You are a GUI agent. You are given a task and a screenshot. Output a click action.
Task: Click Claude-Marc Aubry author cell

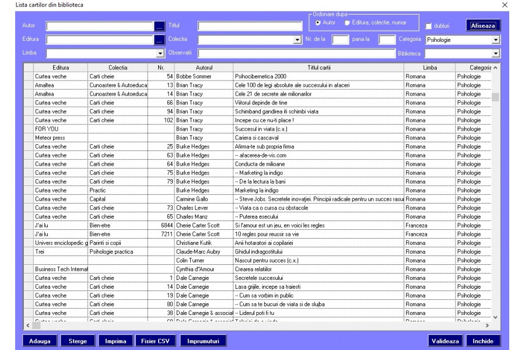(204, 251)
